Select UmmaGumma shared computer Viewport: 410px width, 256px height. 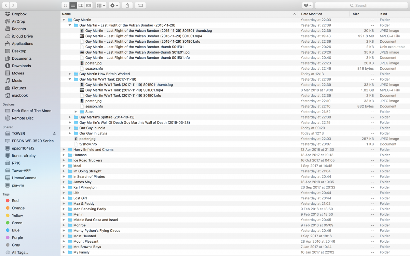[x=24, y=178]
